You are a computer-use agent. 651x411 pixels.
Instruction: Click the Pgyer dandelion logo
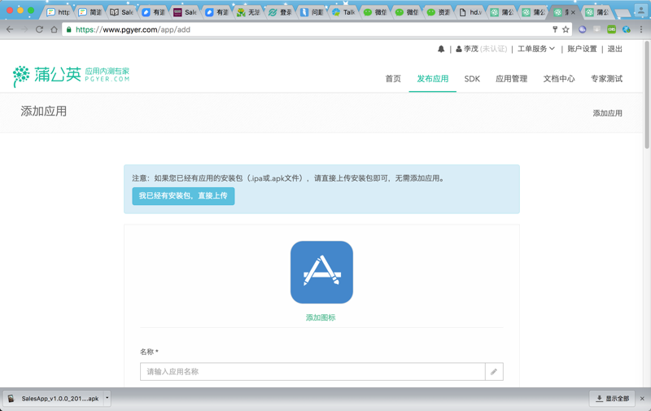click(71, 76)
